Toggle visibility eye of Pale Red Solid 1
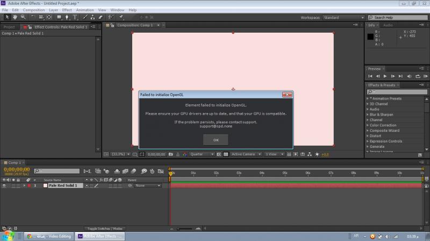The height and width of the screenshot is (241, 430). 4,185
